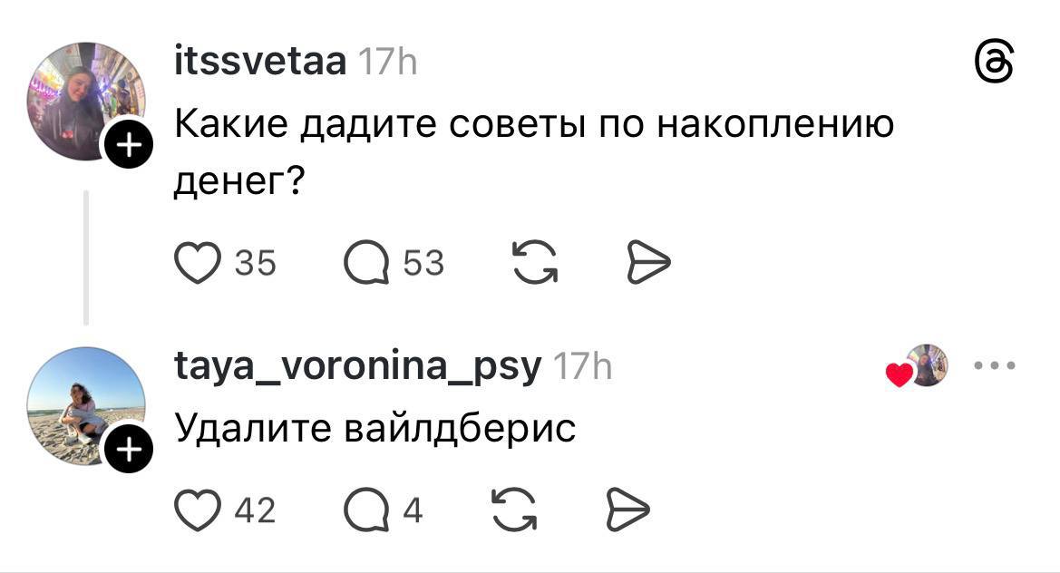Click the 17h timestamp next to itssvetaa
The height and width of the screenshot is (573, 1060).
click(x=387, y=63)
